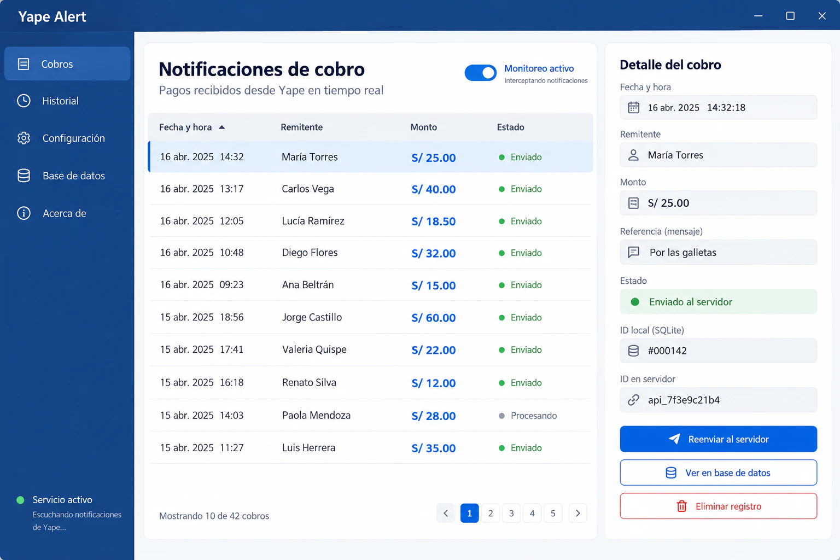Image resolution: width=840 pixels, height=560 pixels.
Task: Click the Monto column header
Action: pos(424,127)
